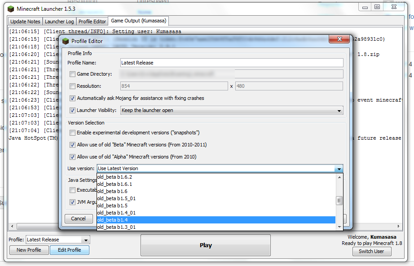414x266 pixels.
Task: Enable the custom Resolution checkbox
Action: coord(72,86)
